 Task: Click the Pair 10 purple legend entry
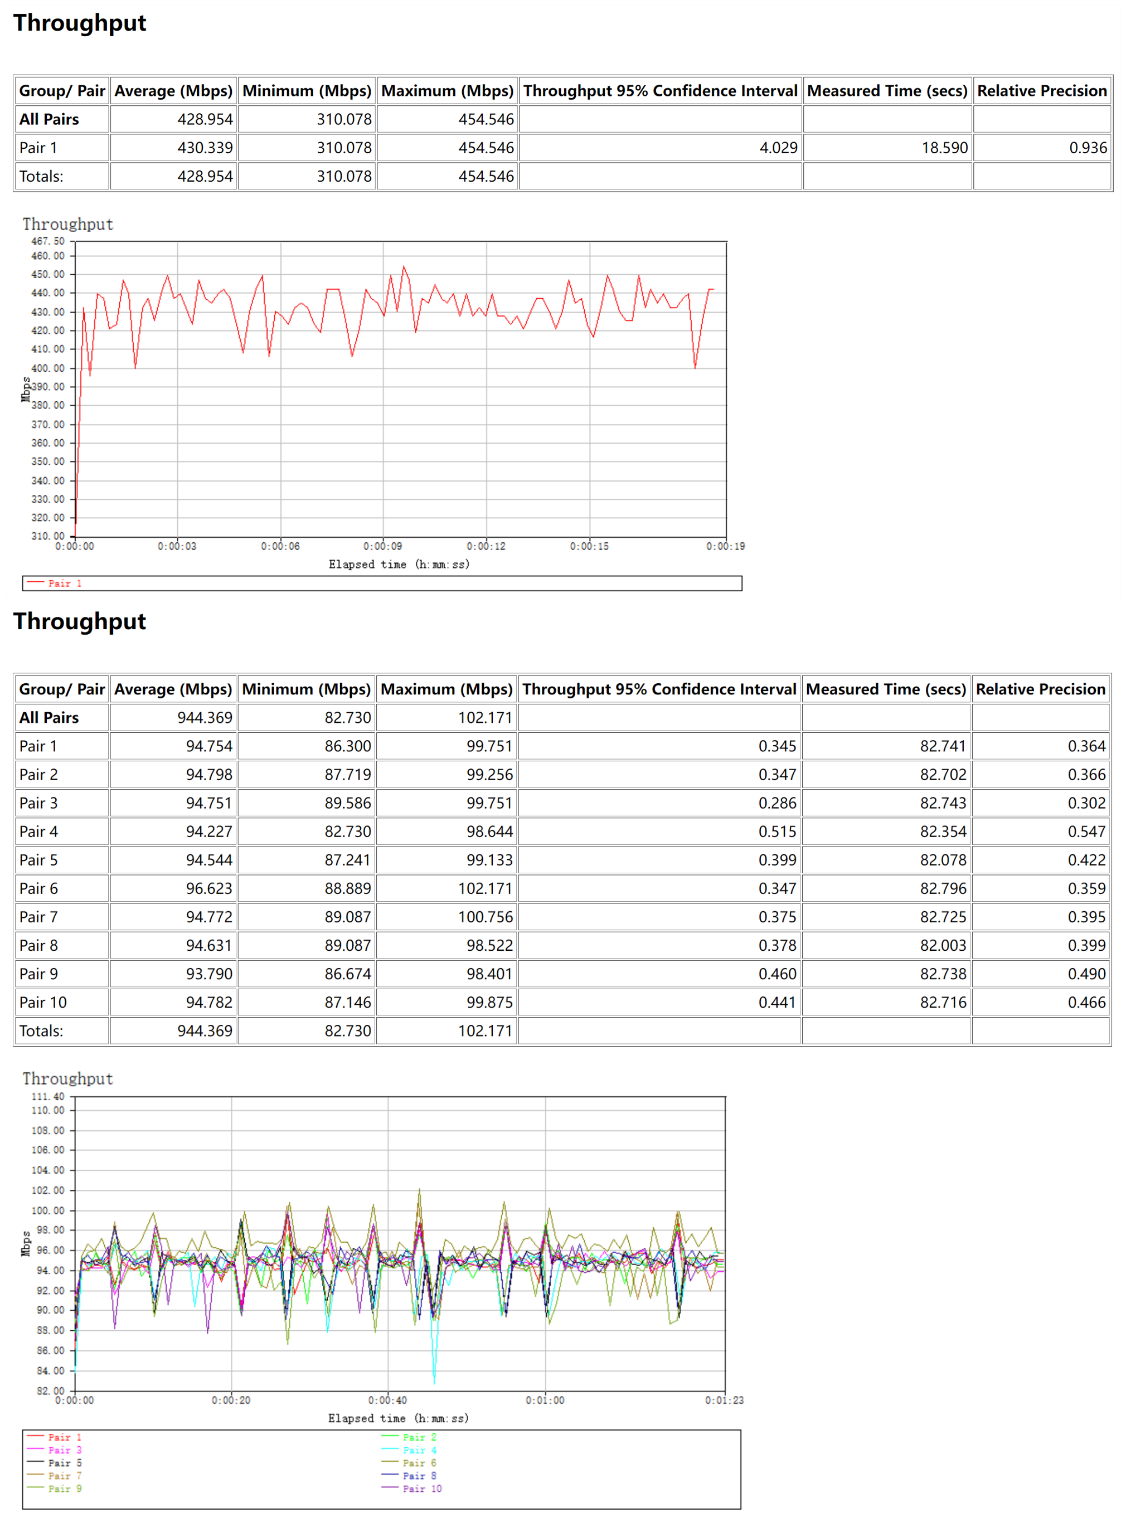tap(421, 1489)
